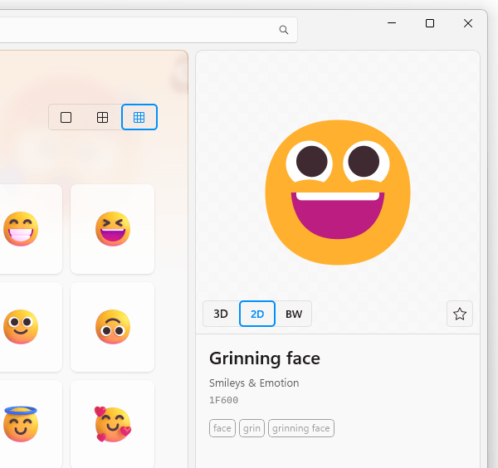Close the emoji app window

(468, 23)
